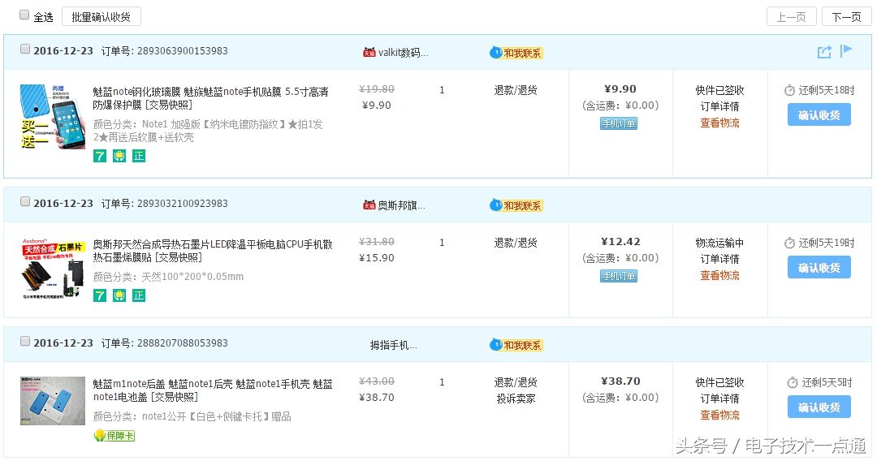Tick the 全选 select-all checkbox
This screenshot has height=461, width=877.
coord(24,15)
